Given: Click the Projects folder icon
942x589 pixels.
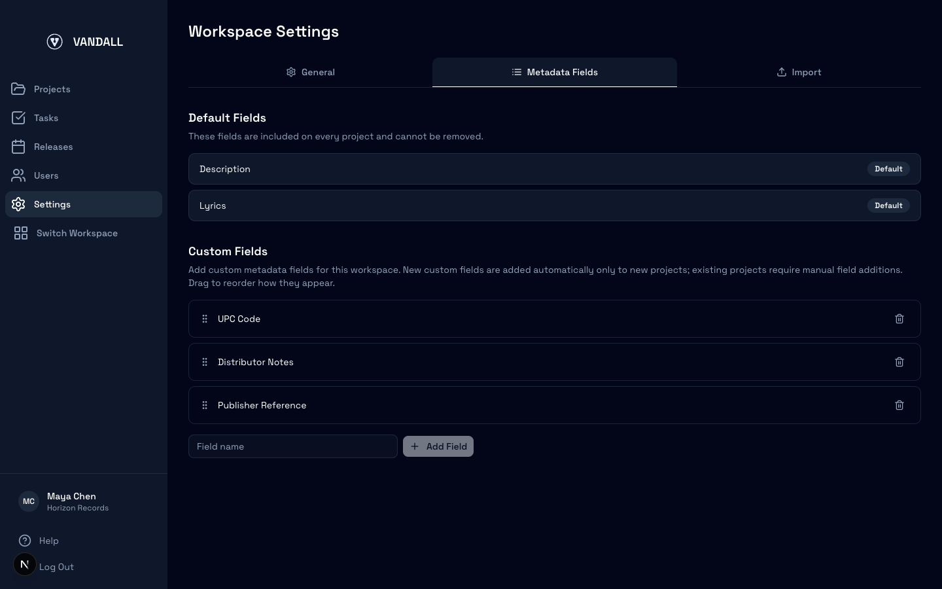Looking at the screenshot, I should pos(18,89).
